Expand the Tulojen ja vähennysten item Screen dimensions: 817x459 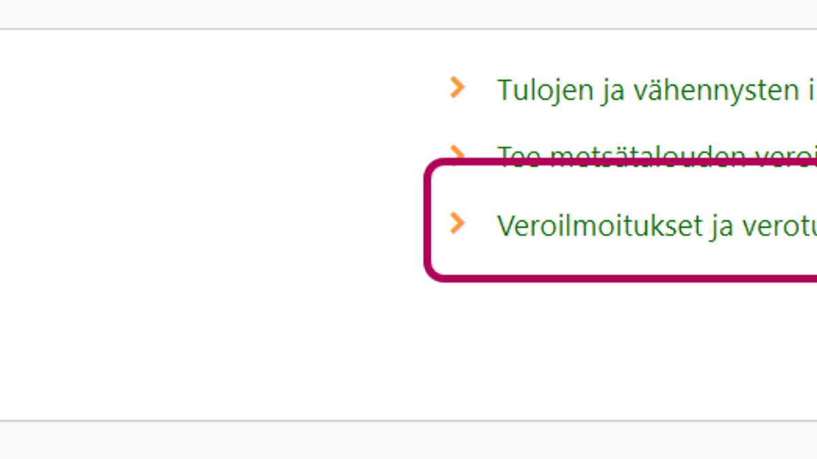(x=457, y=87)
